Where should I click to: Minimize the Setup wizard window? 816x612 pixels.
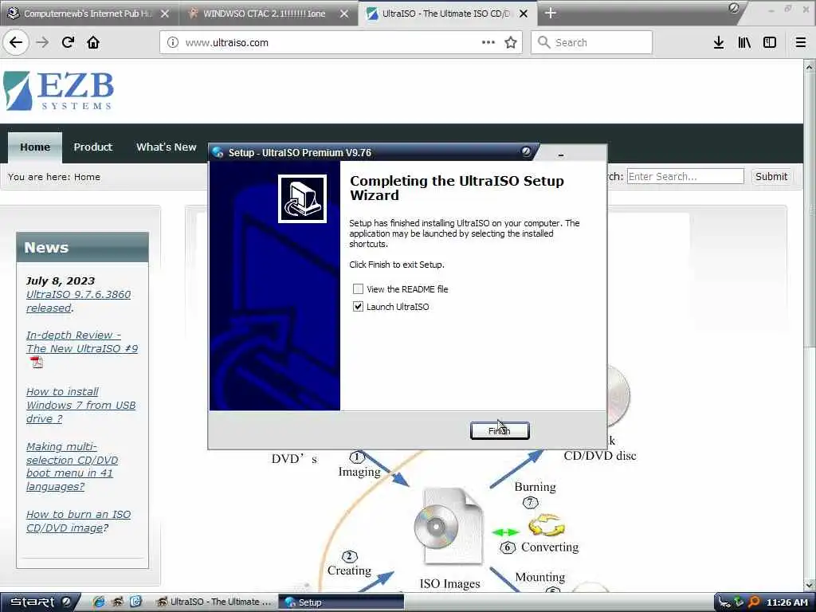click(x=560, y=155)
